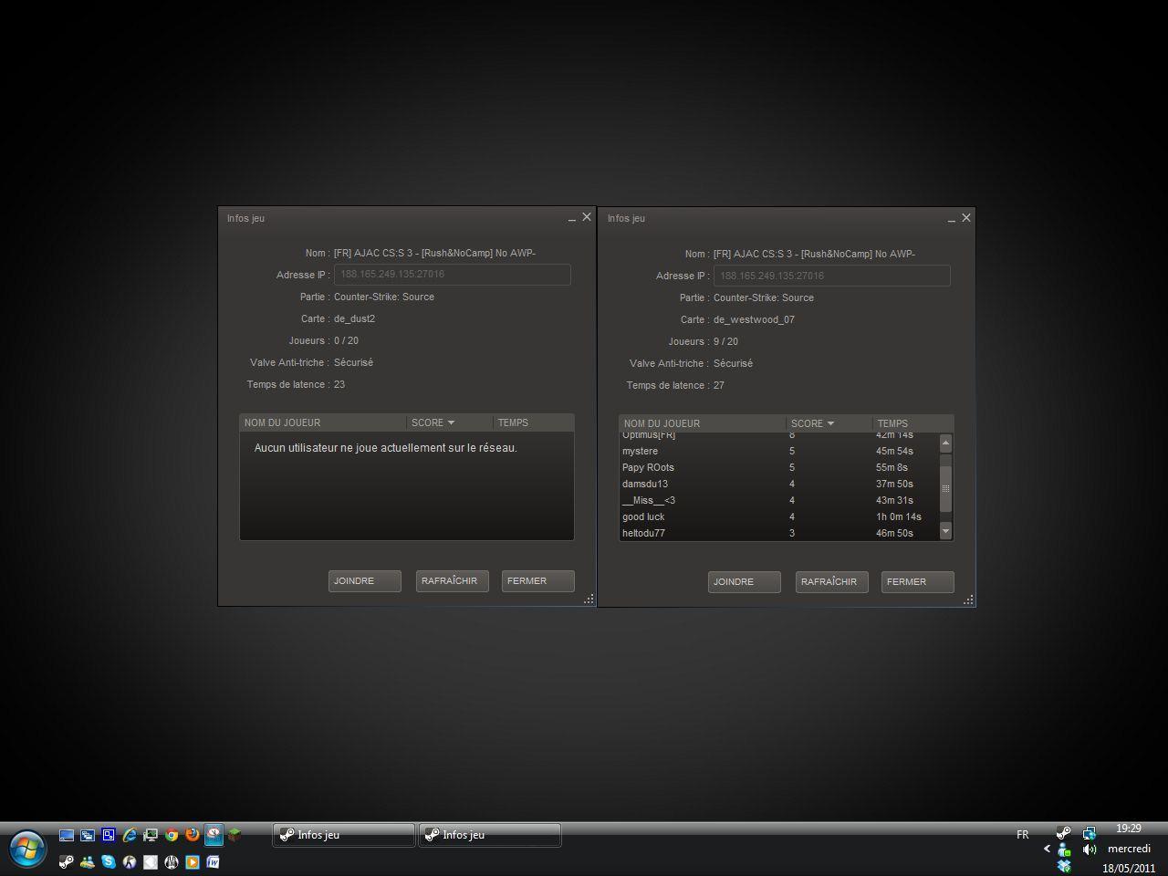Launch Internet Explorer from the quick launch
The height and width of the screenshot is (876, 1168).
130,834
